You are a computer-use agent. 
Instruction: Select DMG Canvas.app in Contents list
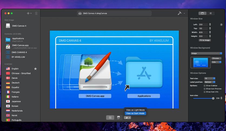pos(21,46)
